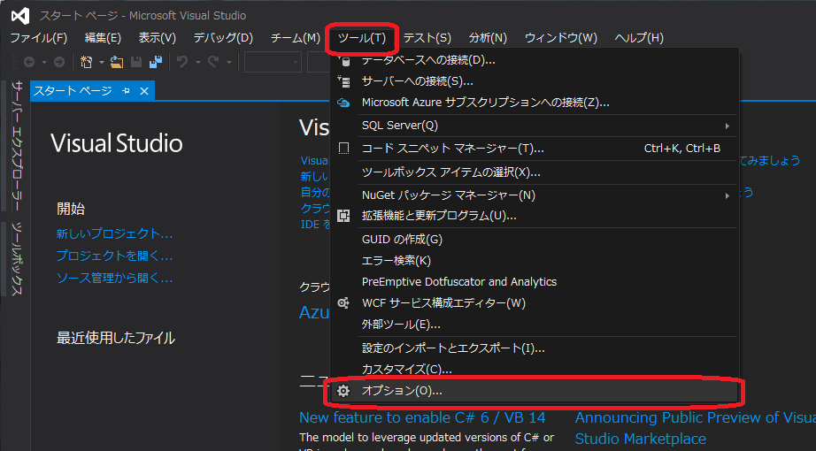Select サーバーへの接続(S)... menu item
The width and height of the screenshot is (816, 451).
535,81
